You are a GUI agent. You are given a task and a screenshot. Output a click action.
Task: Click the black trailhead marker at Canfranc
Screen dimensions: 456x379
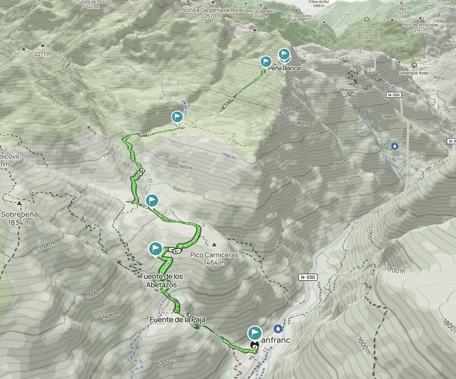click(x=255, y=346)
